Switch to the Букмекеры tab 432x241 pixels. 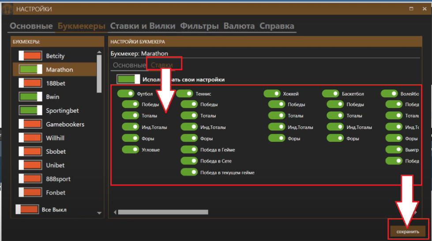pos(81,26)
